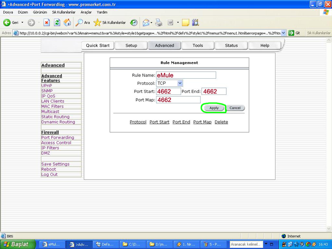Screen dimensions: 332x249
Task: Click the Forward arrow icon
Action: click(31, 22)
